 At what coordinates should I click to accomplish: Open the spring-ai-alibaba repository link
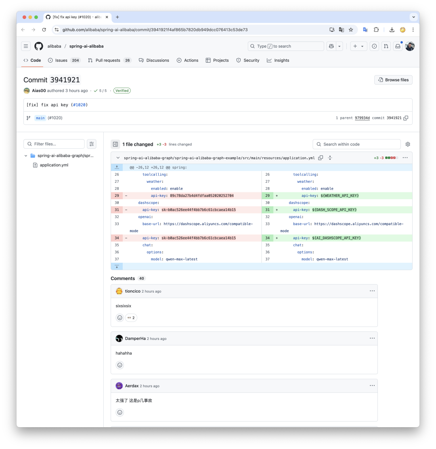[86, 46]
